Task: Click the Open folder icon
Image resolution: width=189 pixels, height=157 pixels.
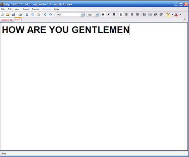Action: 7,15
